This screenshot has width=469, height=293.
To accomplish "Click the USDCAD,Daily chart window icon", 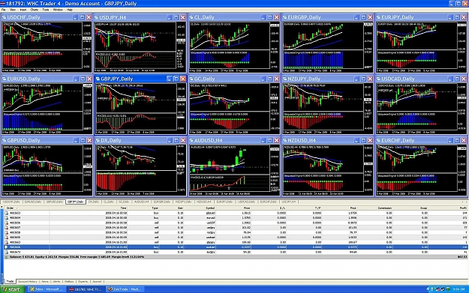I will coord(379,79).
